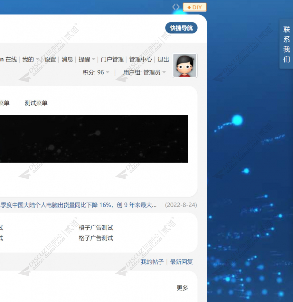Open the 设置 link
The height and width of the screenshot is (302, 293).
50,59
